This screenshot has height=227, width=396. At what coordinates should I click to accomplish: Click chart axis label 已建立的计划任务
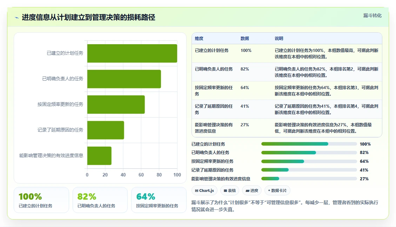pos(65,53)
